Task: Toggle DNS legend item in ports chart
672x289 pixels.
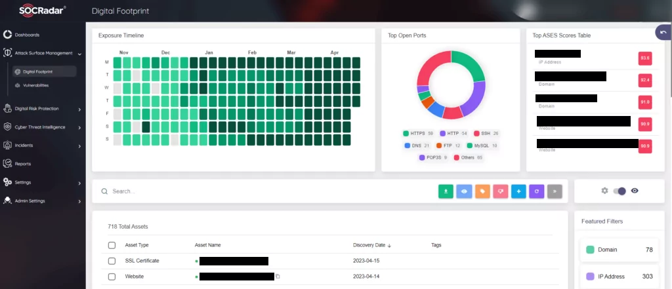Action: point(417,145)
